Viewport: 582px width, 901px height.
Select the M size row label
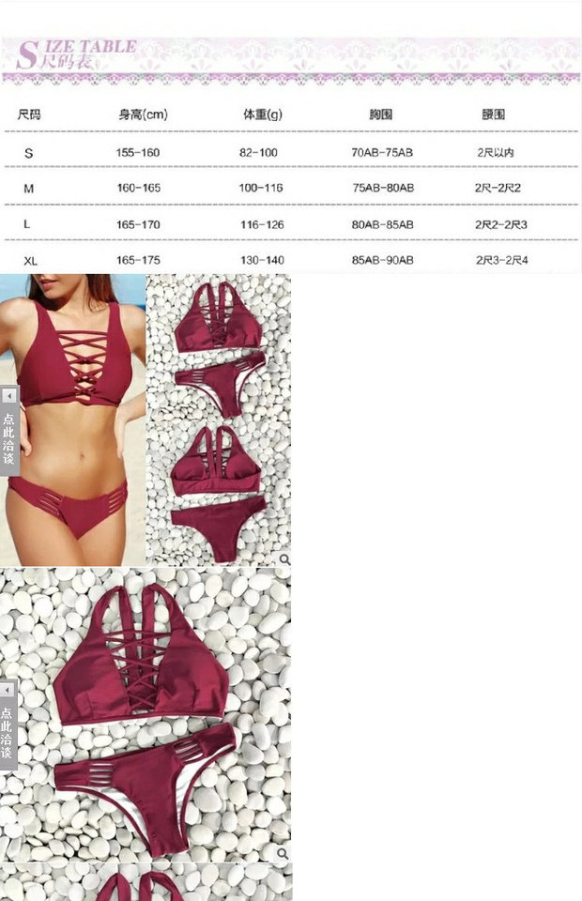click(29, 189)
